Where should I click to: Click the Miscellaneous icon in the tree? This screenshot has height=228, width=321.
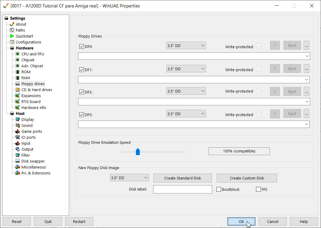(x=18, y=167)
